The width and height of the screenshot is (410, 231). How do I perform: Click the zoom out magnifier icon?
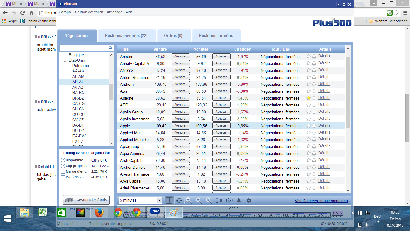[199, 200]
